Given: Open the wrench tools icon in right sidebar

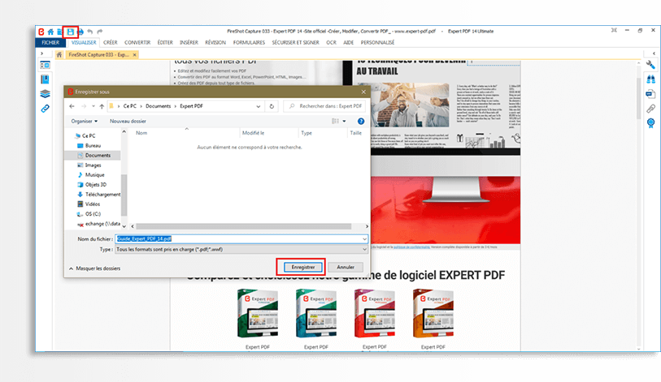Looking at the screenshot, I should click(650, 64).
